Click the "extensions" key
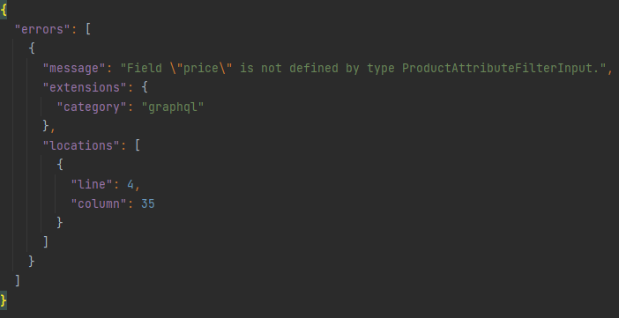This screenshot has width=619, height=318. 86,87
